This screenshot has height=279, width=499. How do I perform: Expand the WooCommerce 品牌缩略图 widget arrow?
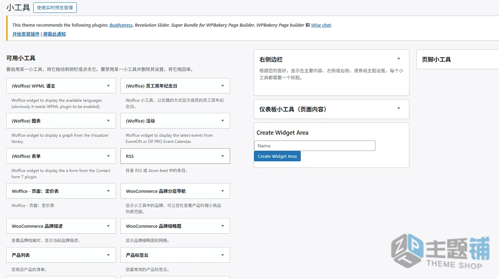223,226
